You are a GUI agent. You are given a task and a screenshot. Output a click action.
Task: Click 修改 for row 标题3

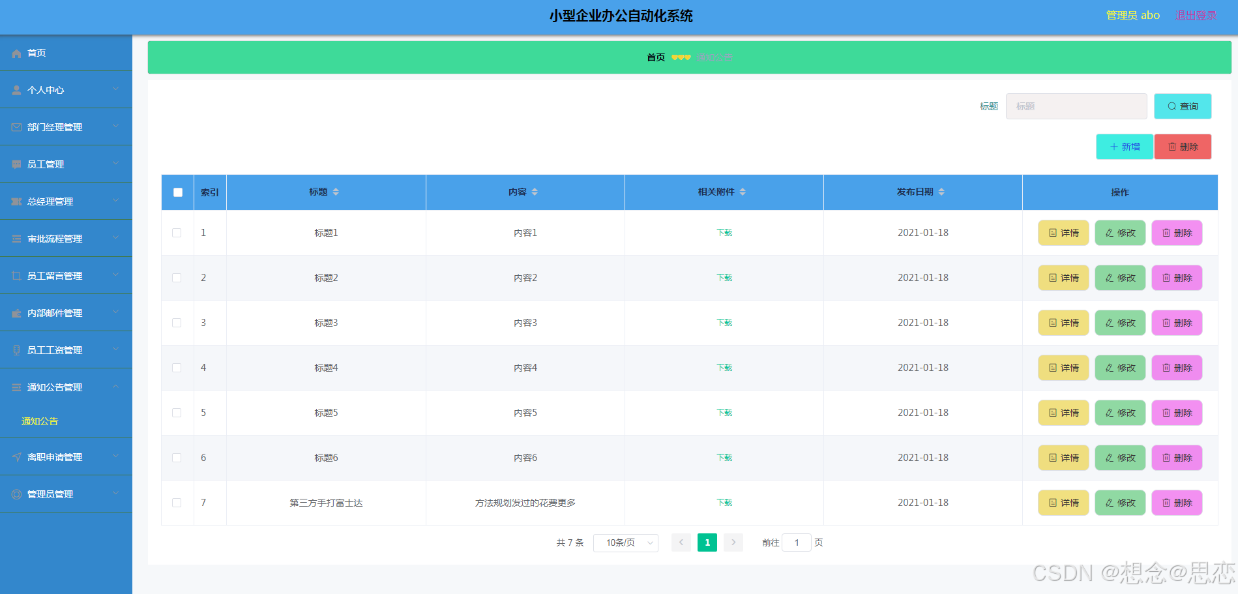click(1120, 323)
